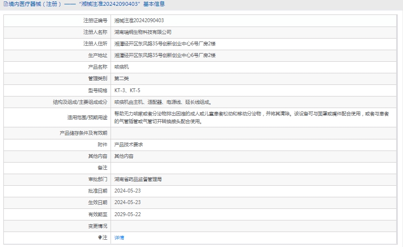Click the 生效日期 row date value
403x247 pixels.
tap(127, 203)
